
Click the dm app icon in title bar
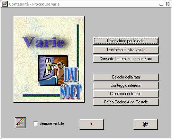coord(5,4)
